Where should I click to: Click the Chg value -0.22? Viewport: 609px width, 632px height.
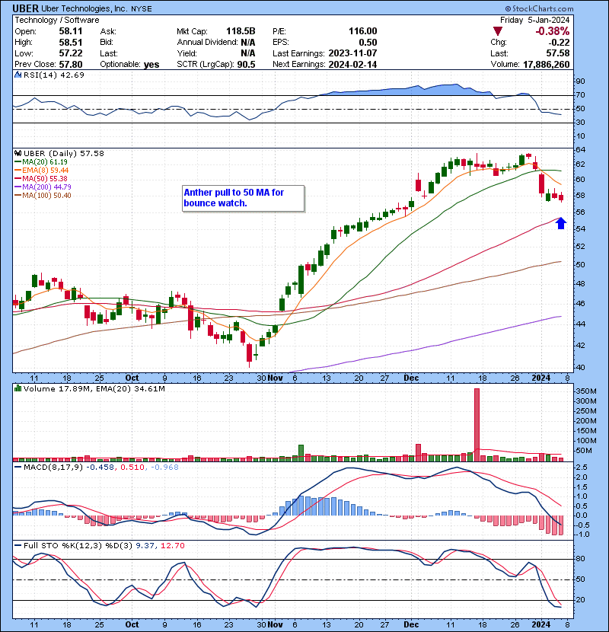coord(559,43)
